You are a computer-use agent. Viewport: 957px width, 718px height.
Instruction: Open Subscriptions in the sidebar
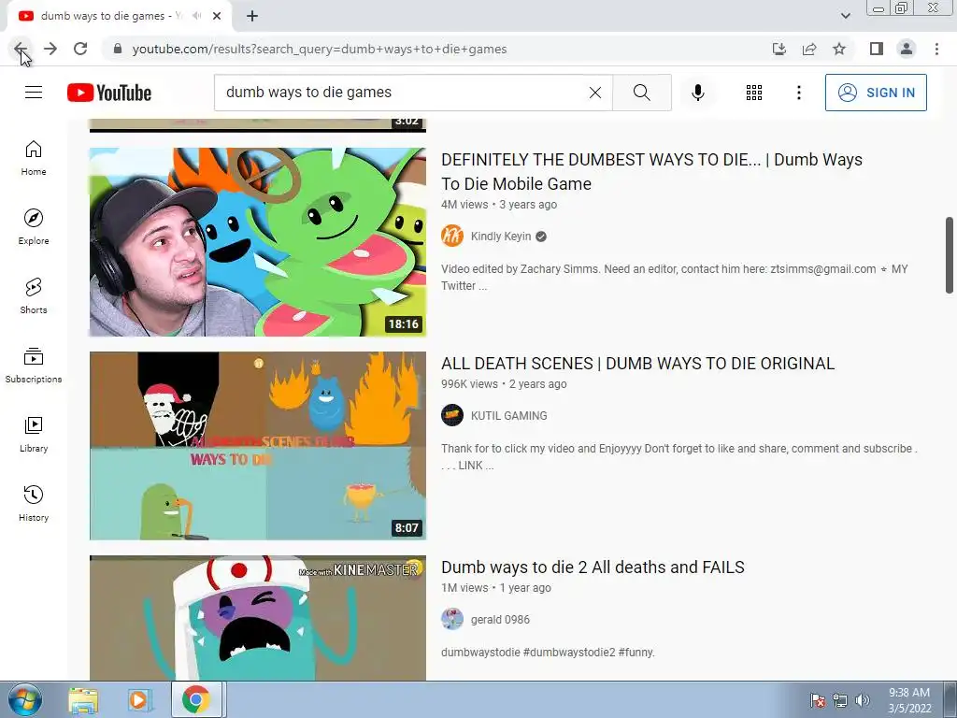pyautogui.click(x=34, y=366)
